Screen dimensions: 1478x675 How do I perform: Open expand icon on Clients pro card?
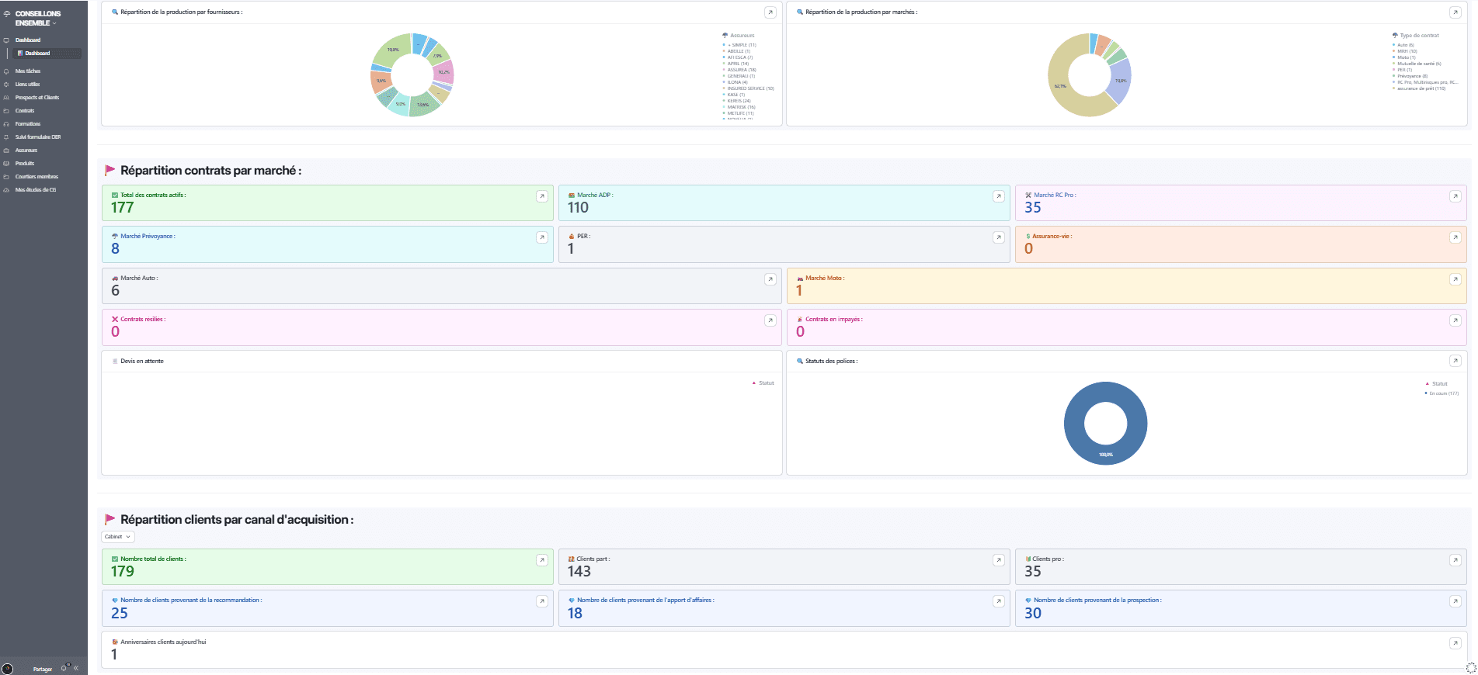click(x=1455, y=560)
